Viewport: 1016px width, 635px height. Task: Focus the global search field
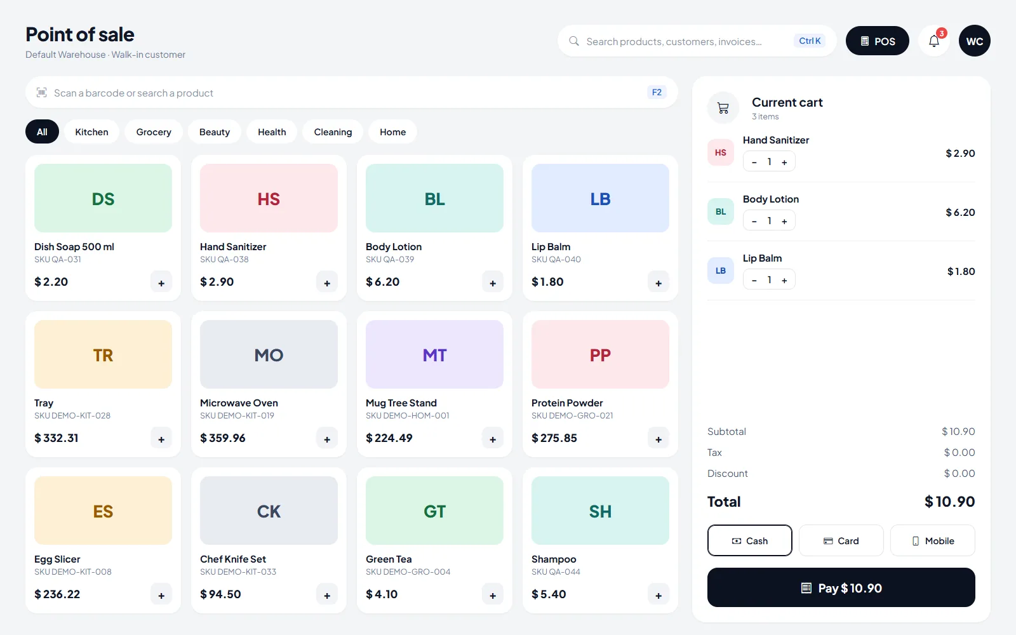pyautogui.click(x=697, y=41)
